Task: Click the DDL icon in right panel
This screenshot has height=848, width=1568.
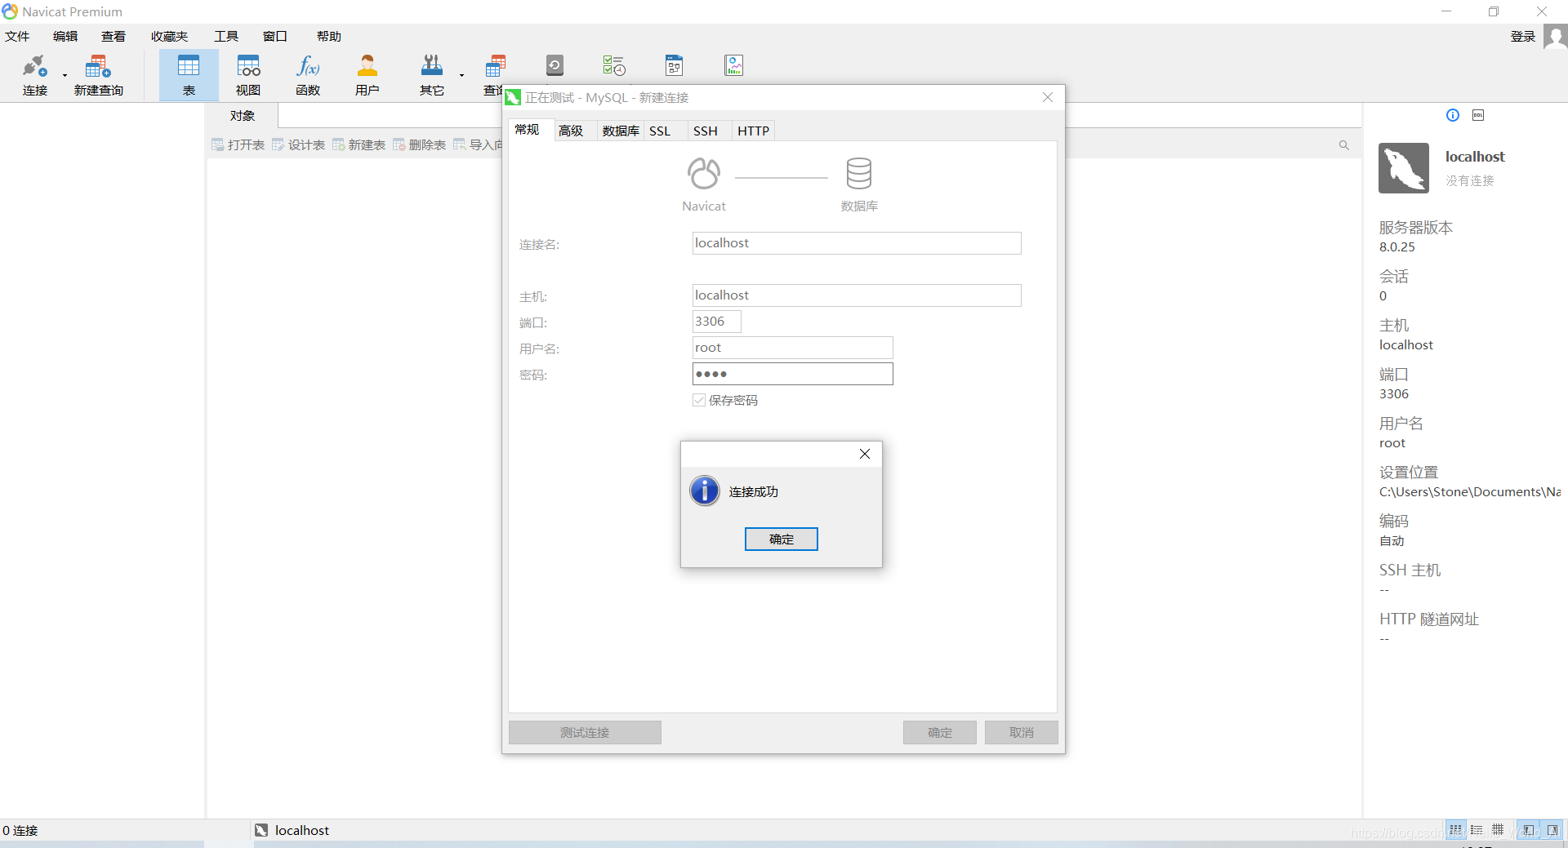Action: click(1478, 115)
